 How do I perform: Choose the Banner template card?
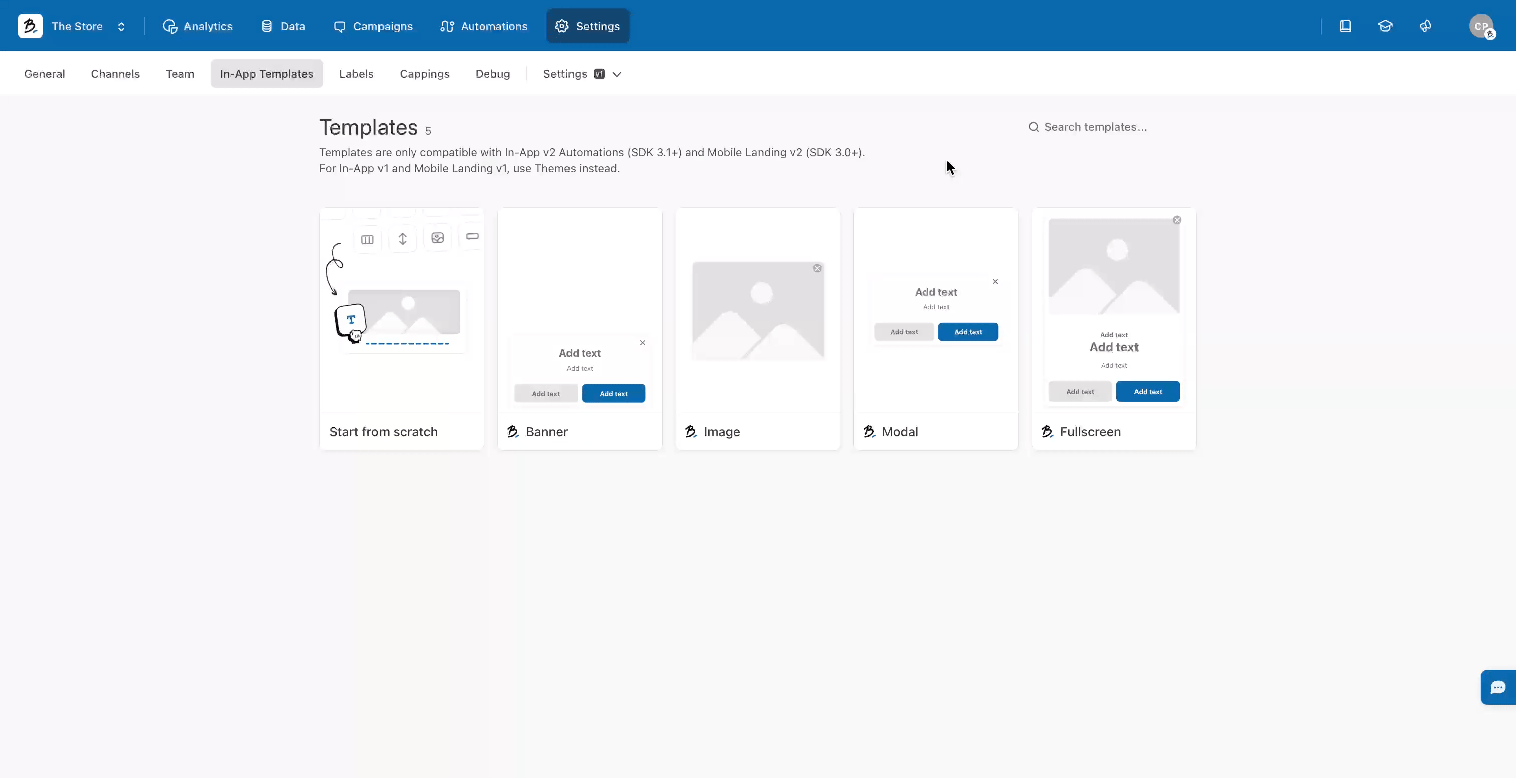[580, 328]
